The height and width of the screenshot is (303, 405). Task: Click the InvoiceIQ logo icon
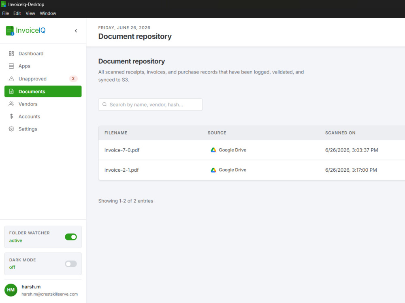(x=10, y=31)
